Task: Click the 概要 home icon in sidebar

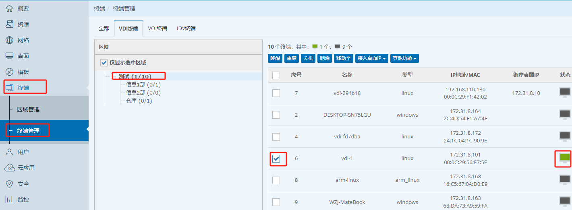Action: 9,8
